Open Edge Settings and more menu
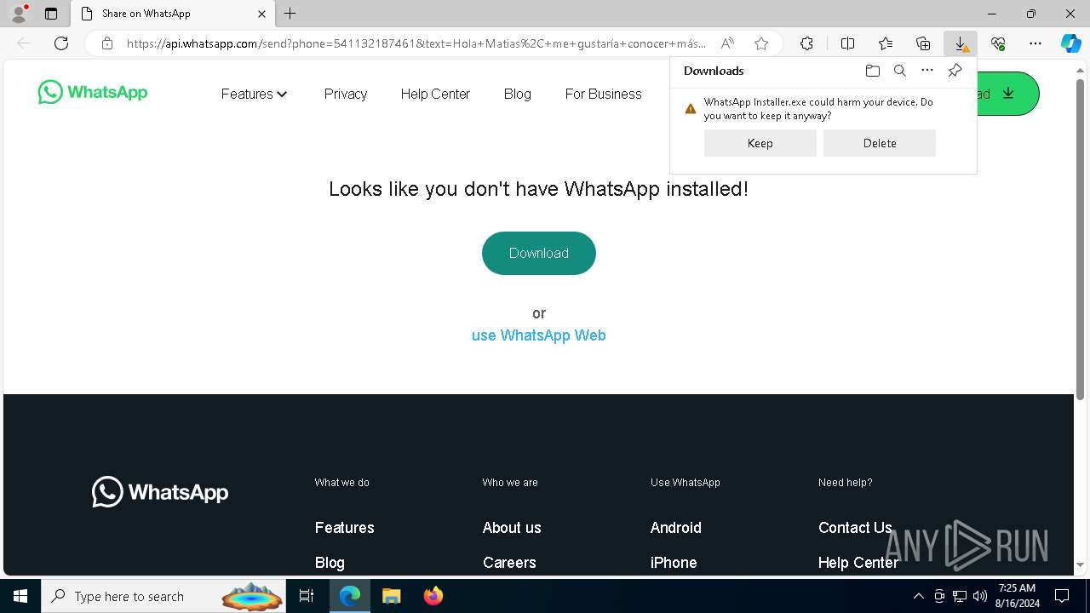This screenshot has width=1090, height=613. [1035, 43]
